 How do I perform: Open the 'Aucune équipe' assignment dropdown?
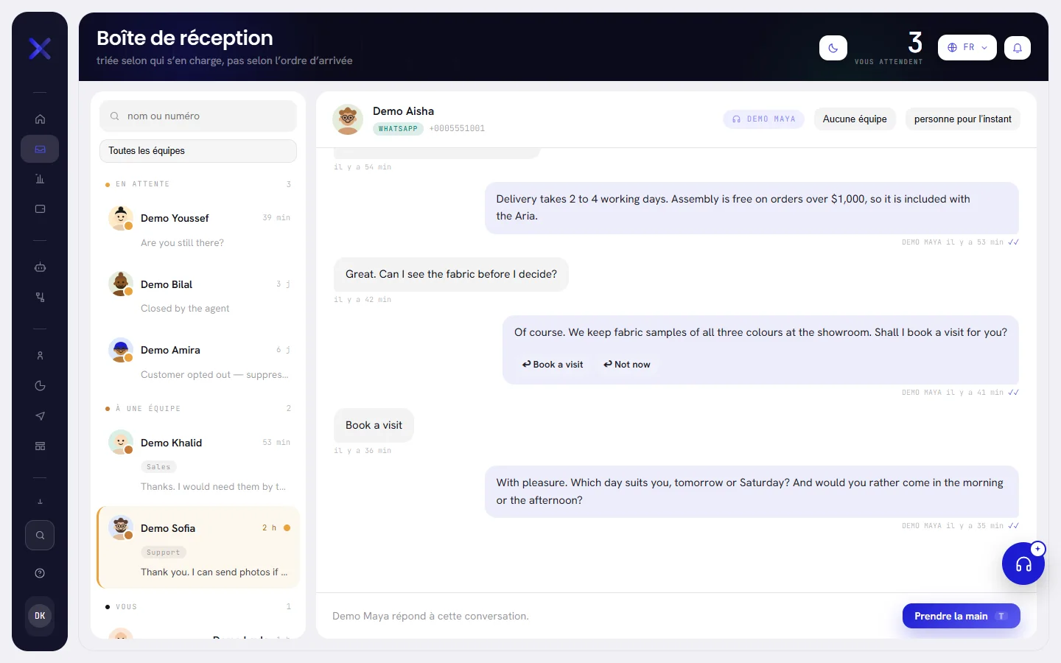tap(855, 119)
